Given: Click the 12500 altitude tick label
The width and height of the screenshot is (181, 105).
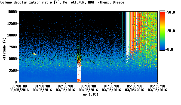Looking at the screenshot, I should pos(12,23).
